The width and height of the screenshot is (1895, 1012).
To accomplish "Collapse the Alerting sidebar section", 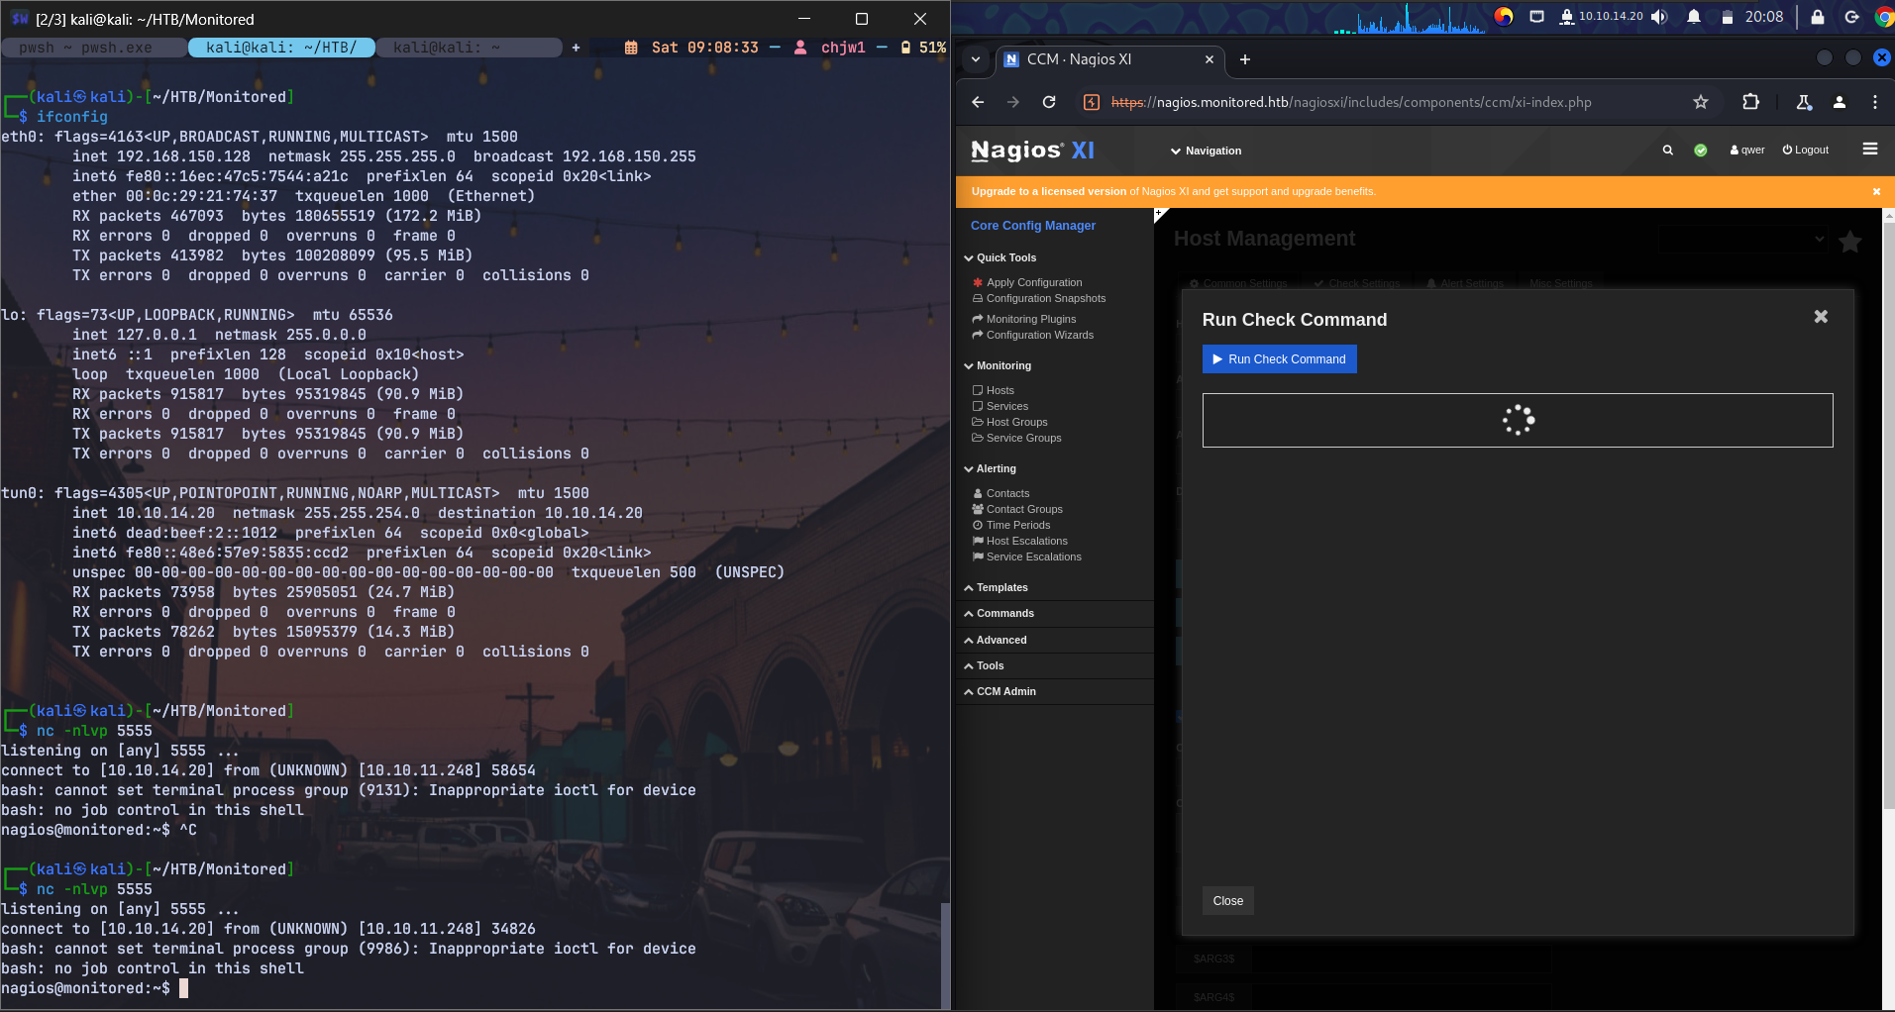I will point(991,468).
